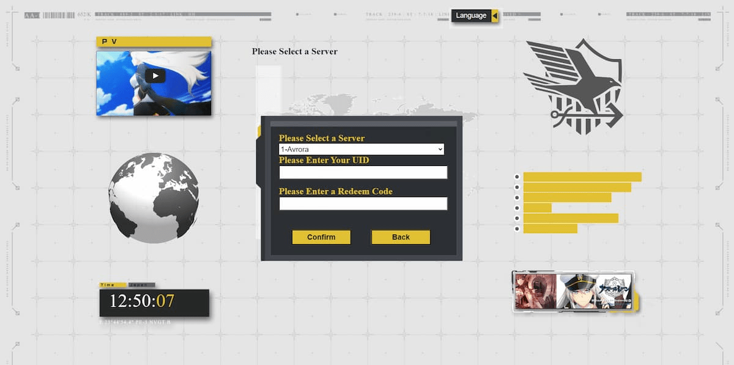Click the rotating globe graphic
The image size is (734, 365).
pyautogui.click(x=154, y=198)
